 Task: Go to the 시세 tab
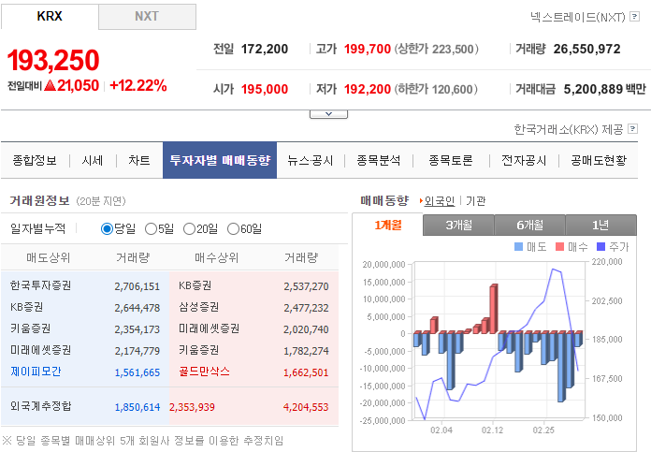click(x=93, y=160)
